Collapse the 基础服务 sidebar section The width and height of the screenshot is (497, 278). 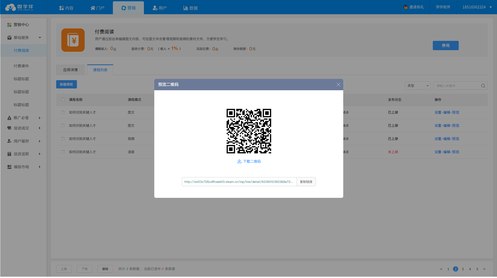click(40, 38)
